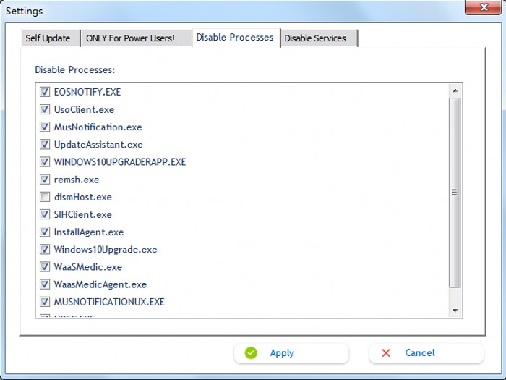Select the Windows10Upgrade.exe text label

pos(106,249)
